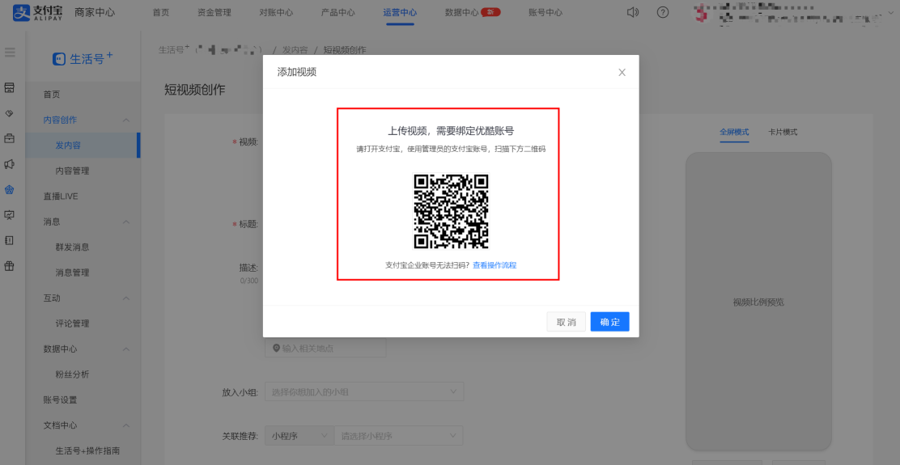Click the 确定 button in dialog
Viewport: 900px width, 465px height.
[609, 322]
